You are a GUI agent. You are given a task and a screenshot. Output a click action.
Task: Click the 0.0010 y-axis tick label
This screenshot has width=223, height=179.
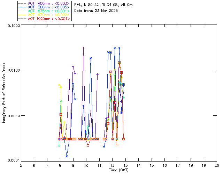point(12,116)
